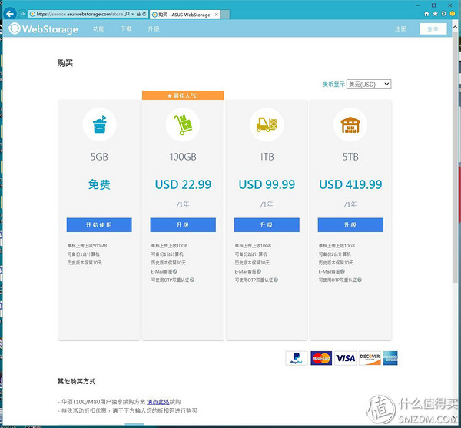Image resolution: width=461 pixels, height=428 pixels.
Task: Click the PayPal payment logo
Action: (x=297, y=358)
